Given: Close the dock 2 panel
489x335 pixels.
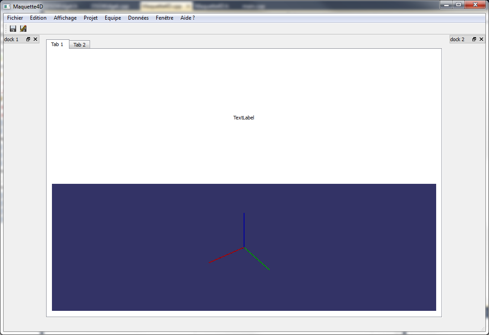Looking at the screenshot, I should click(481, 39).
